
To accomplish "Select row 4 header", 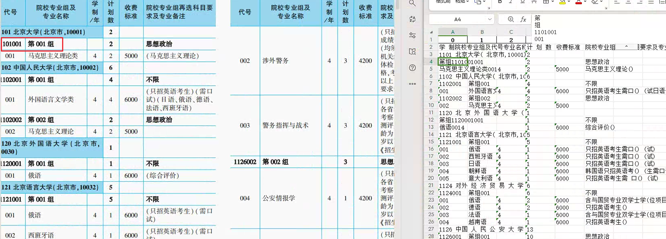I will pos(431,62).
